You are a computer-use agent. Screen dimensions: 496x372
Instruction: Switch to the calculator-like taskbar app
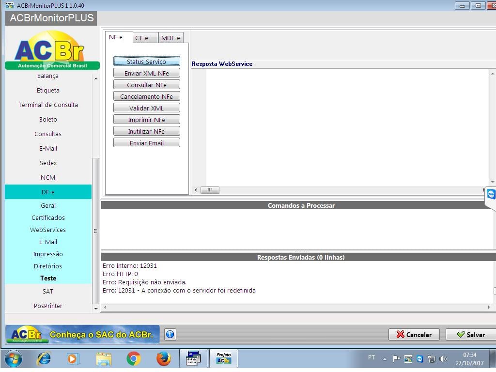point(193,358)
